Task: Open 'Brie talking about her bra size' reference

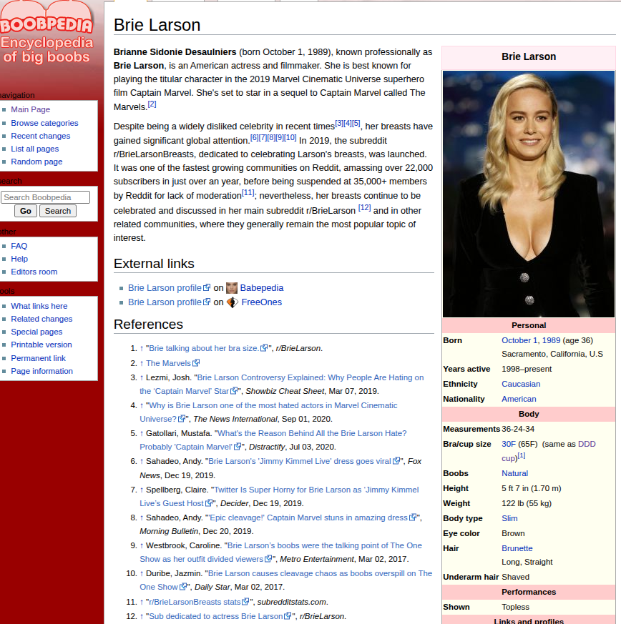Action: tap(204, 348)
